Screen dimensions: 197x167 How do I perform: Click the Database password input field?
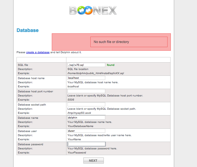coord(86,144)
